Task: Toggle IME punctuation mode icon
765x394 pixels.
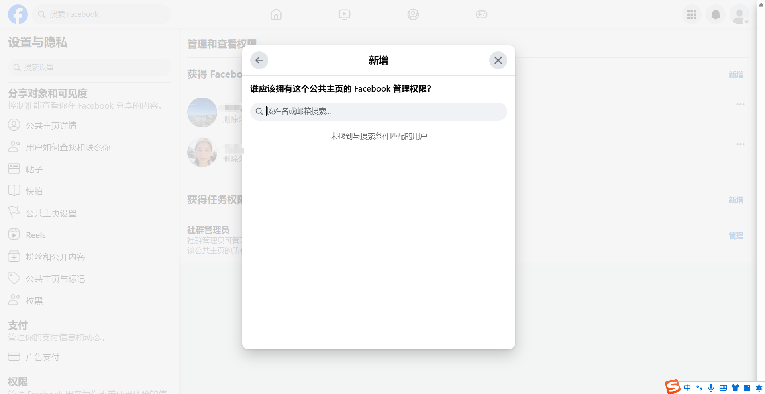Action: tap(699, 388)
